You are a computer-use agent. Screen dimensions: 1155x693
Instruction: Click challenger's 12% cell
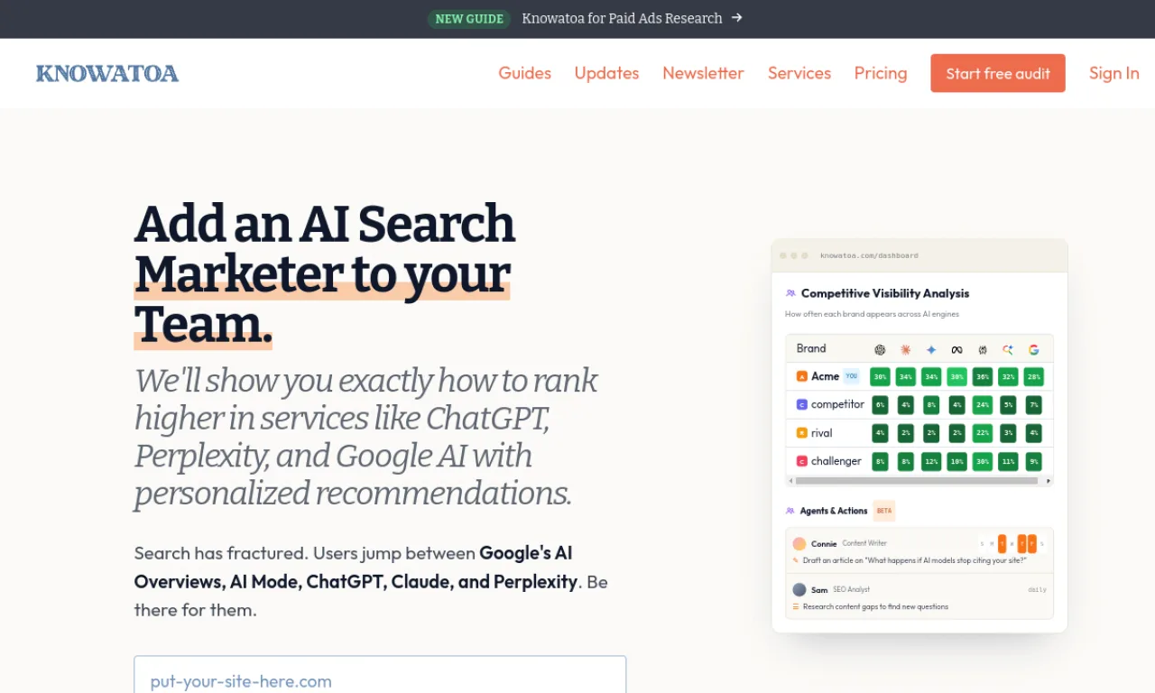click(931, 461)
